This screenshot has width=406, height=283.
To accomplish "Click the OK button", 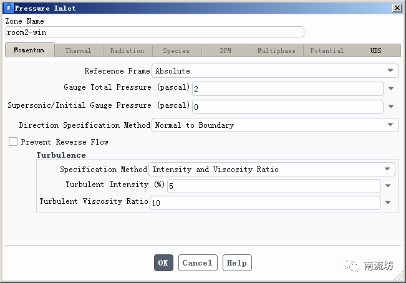I will coord(163,263).
